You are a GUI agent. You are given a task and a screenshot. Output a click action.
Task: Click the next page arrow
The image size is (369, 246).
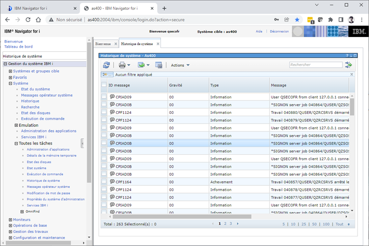[x=237, y=223]
